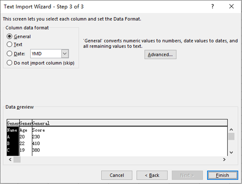Go back to the previous step
The image size is (242, 184).
click(152, 175)
